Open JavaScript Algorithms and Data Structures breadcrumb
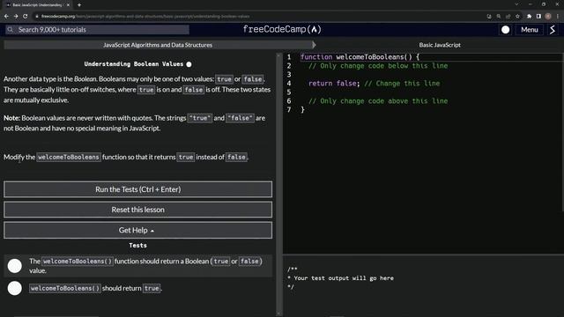This screenshot has height=317, width=564. pos(158,45)
